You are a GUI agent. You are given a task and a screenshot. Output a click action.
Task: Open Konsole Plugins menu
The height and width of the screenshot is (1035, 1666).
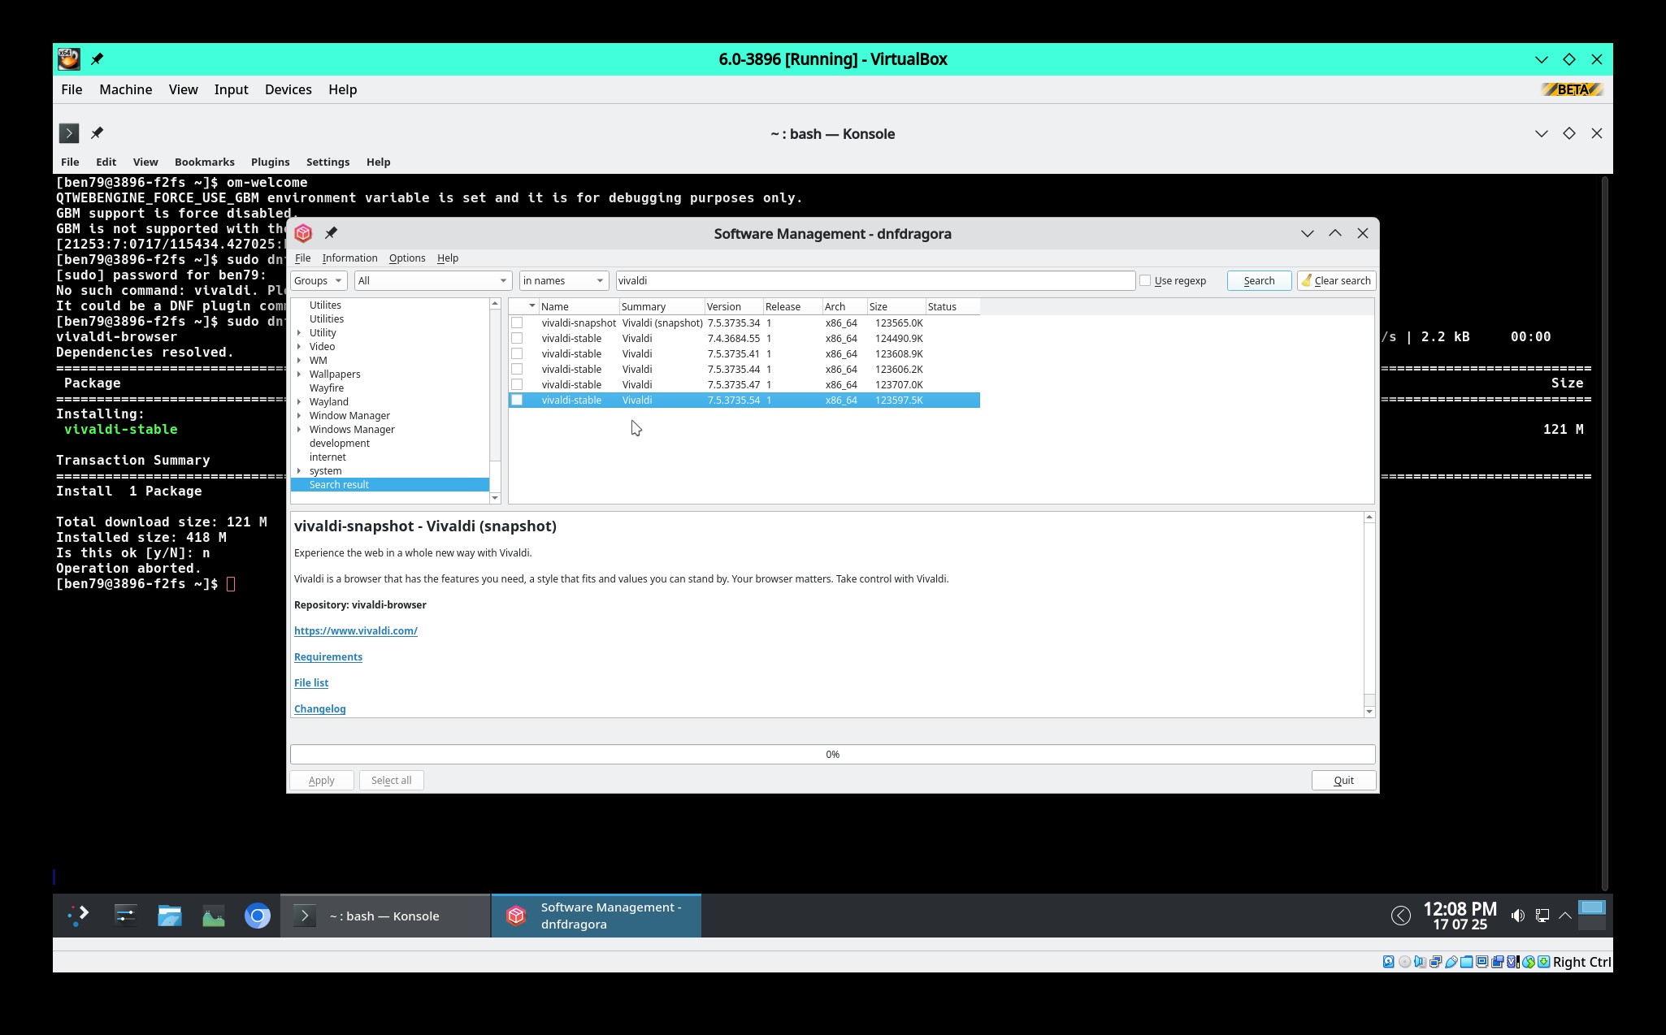(270, 162)
